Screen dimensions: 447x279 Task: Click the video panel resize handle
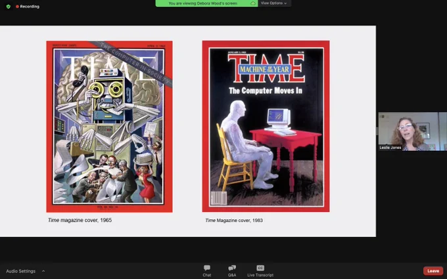click(x=377, y=131)
